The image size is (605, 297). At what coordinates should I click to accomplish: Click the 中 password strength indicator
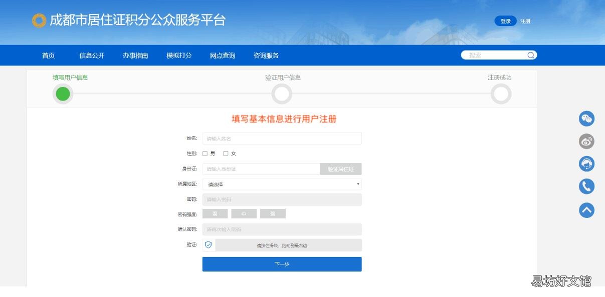coord(244,213)
